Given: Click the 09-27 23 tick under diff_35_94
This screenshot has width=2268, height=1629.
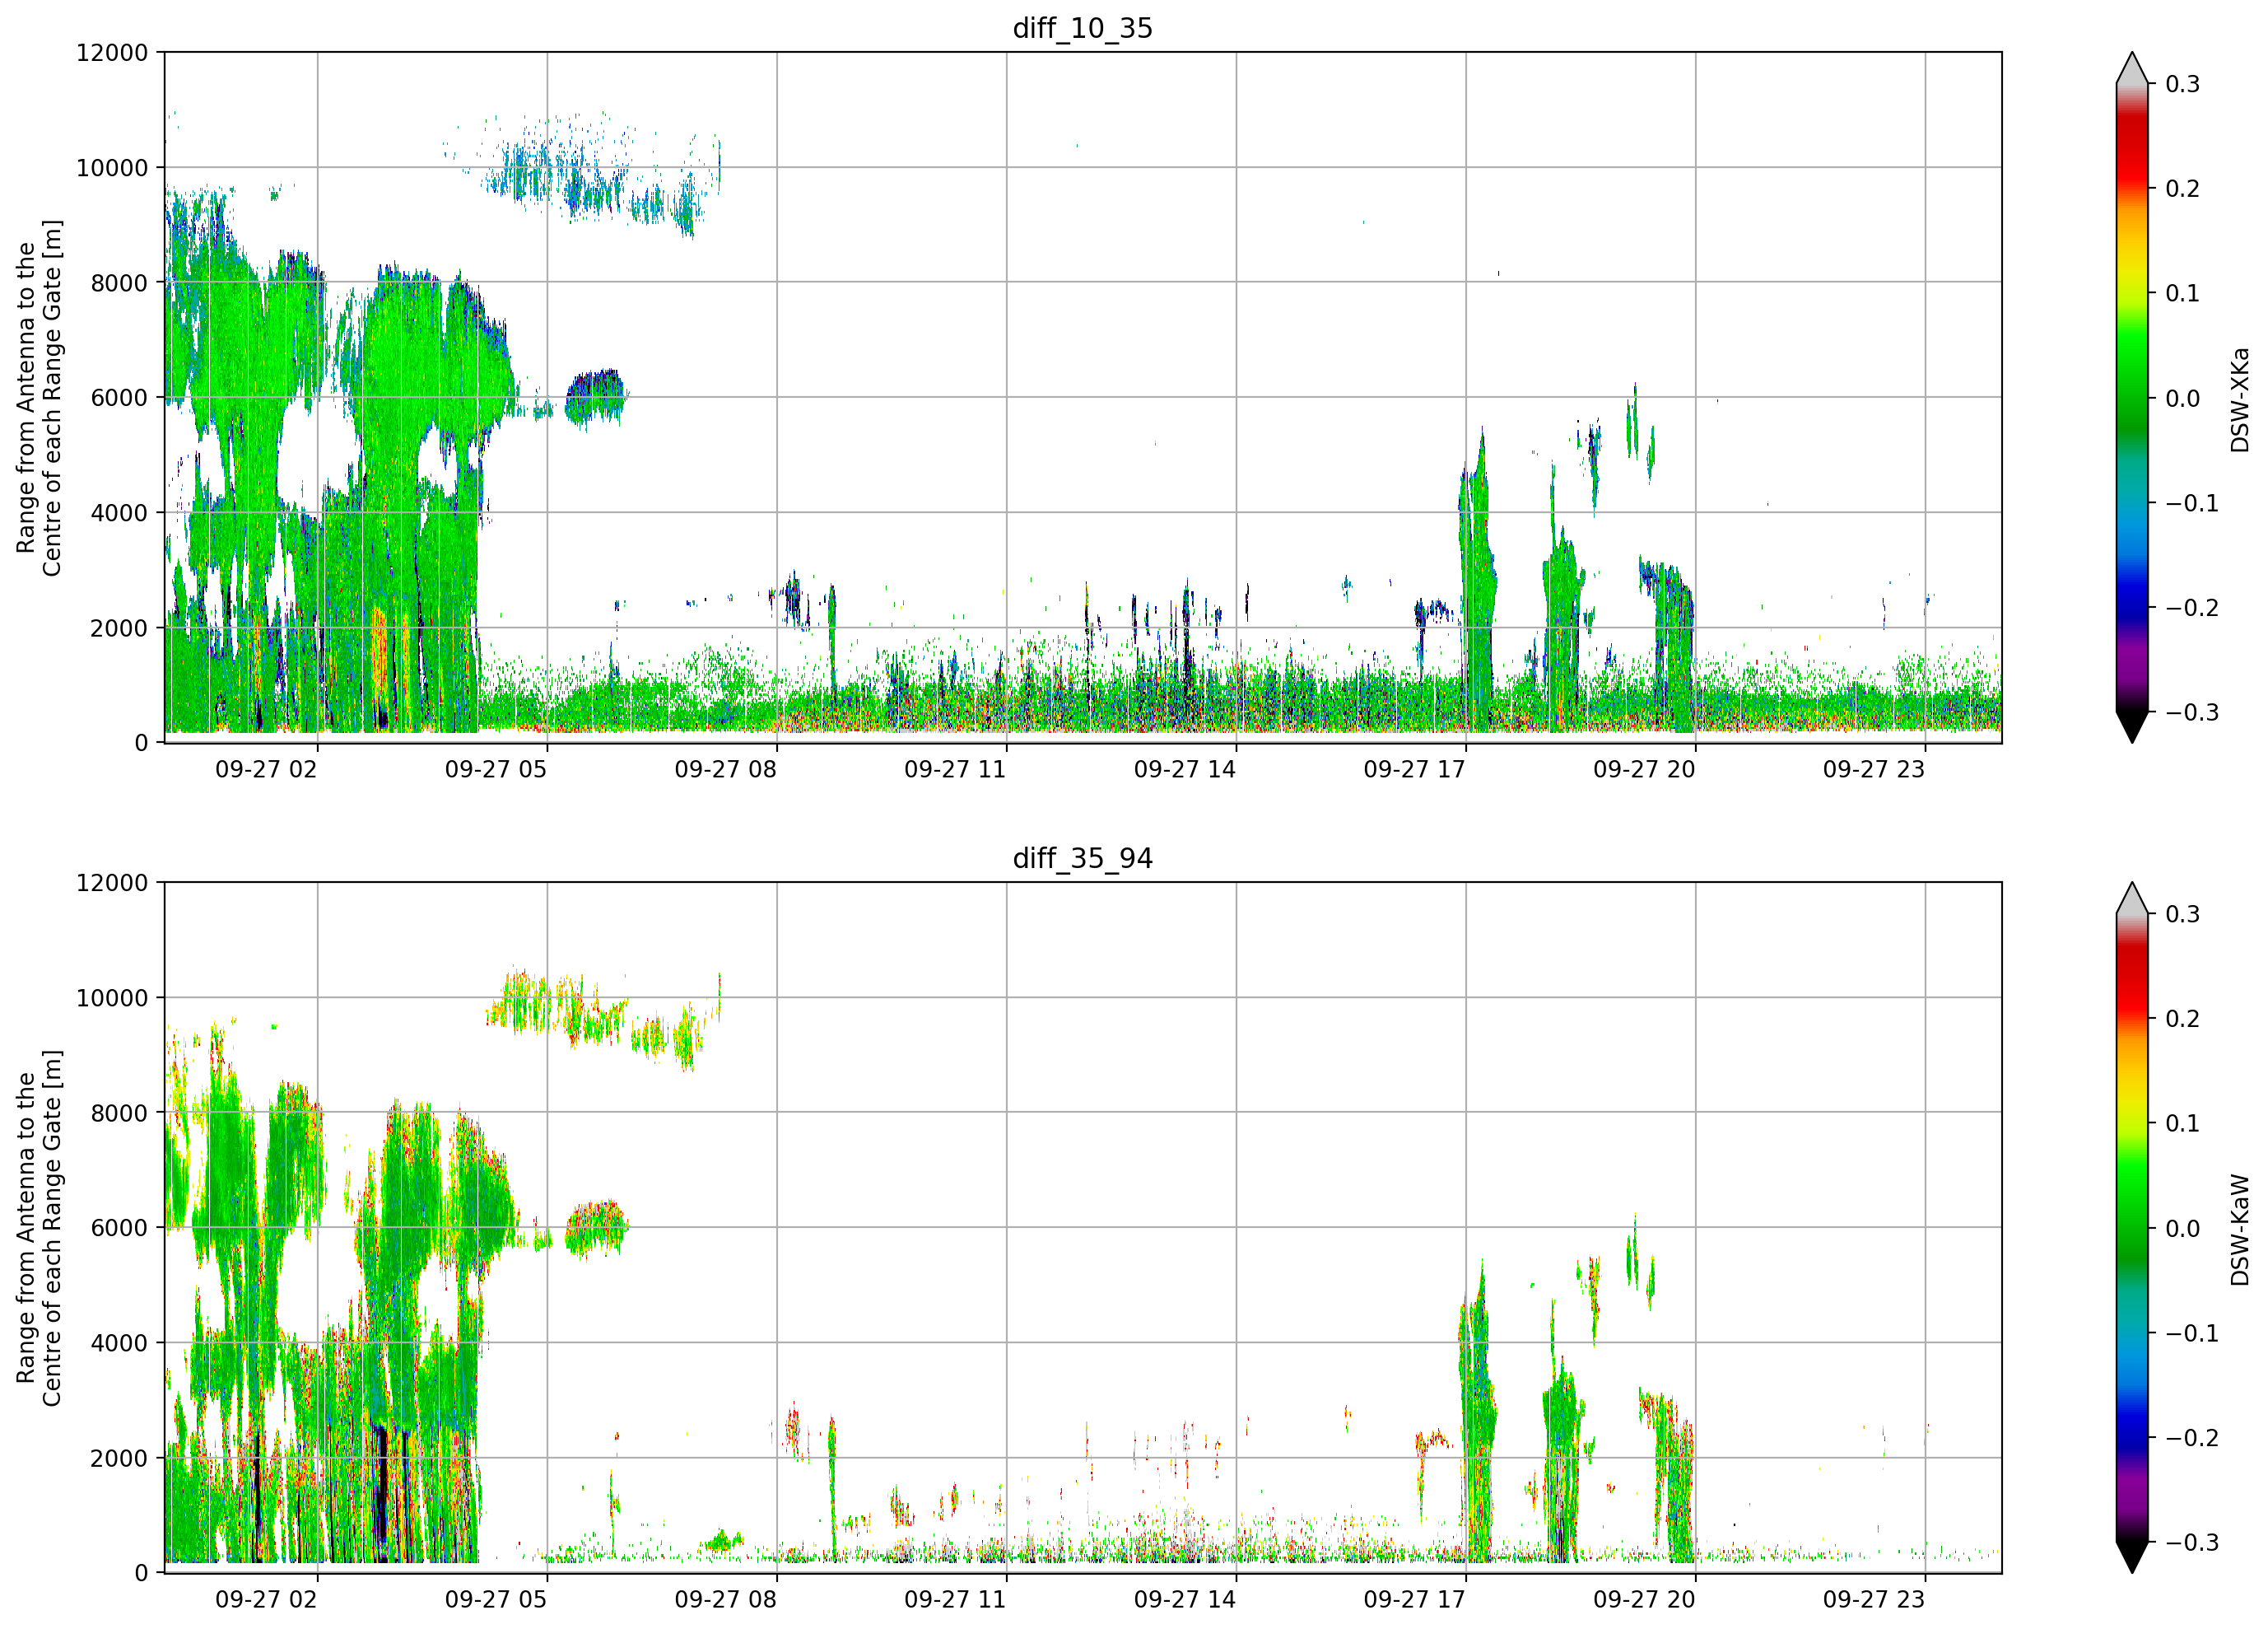Looking at the screenshot, I should pos(1874,1600).
